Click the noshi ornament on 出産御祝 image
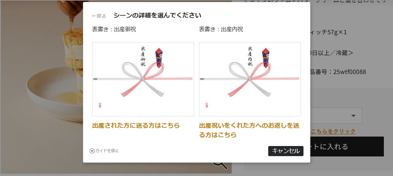 click(x=159, y=58)
